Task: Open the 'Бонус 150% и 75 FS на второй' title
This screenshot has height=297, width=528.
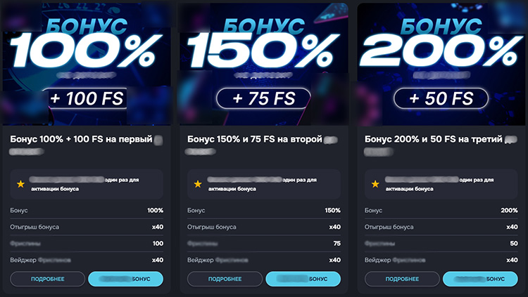Action: [254, 140]
